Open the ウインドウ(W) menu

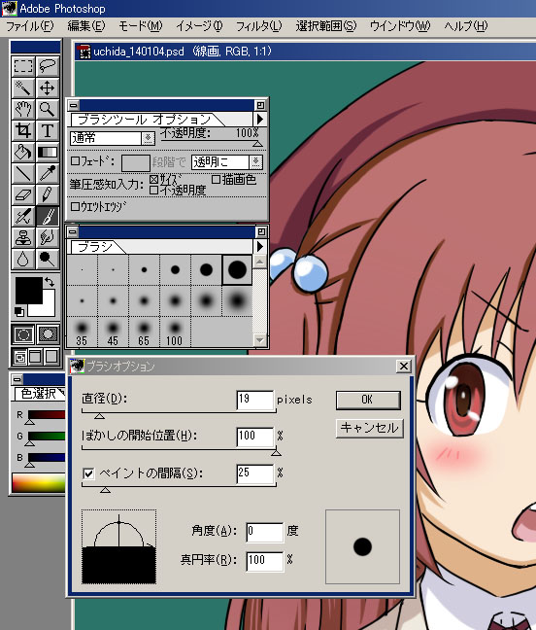point(400,26)
